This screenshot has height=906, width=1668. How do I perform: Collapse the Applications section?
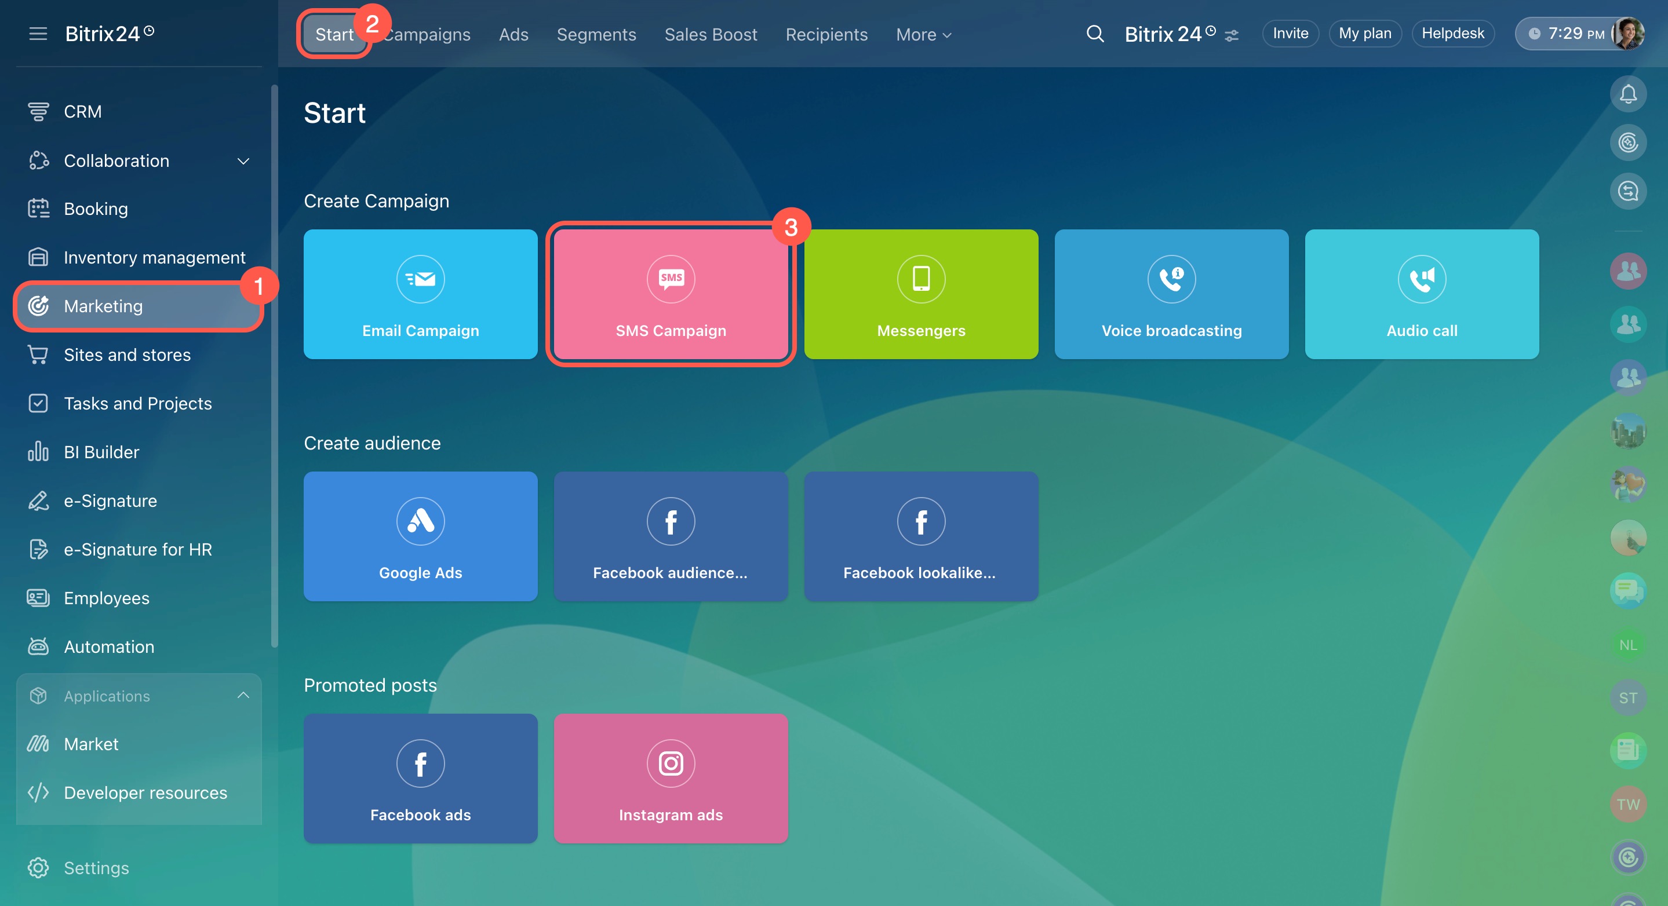tap(243, 696)
